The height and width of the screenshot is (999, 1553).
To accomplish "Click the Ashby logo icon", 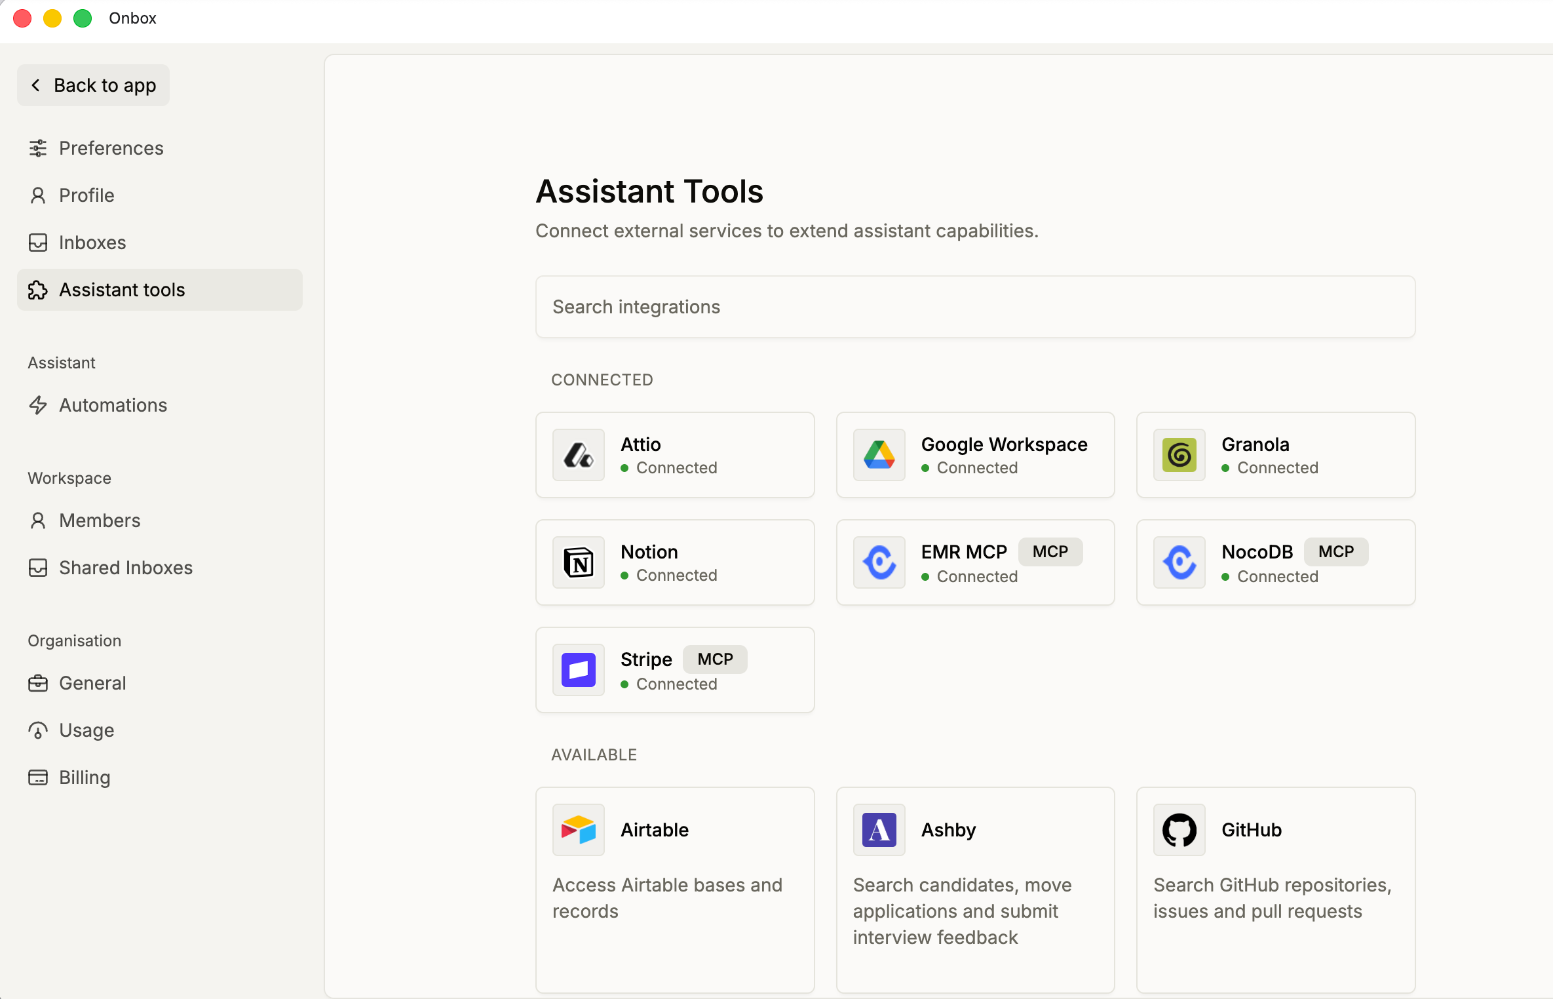I will [879, 830].
